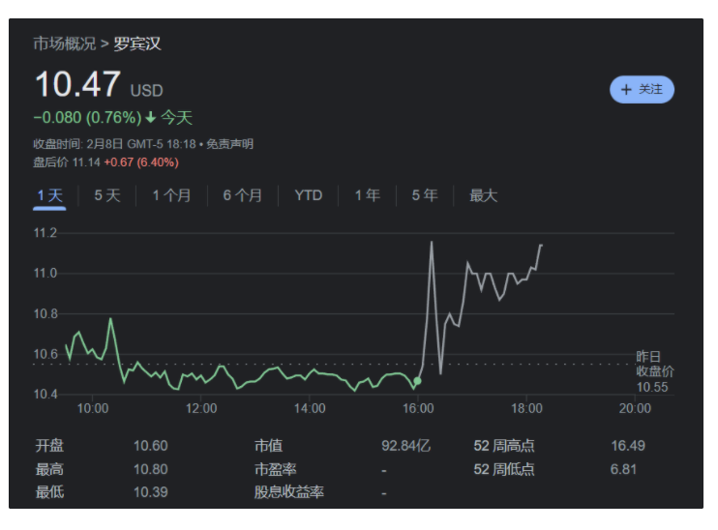Screen dimensions: 718x530
Task: Click the after-hours spike peak on chart
Action: click(x=431, y=242)
